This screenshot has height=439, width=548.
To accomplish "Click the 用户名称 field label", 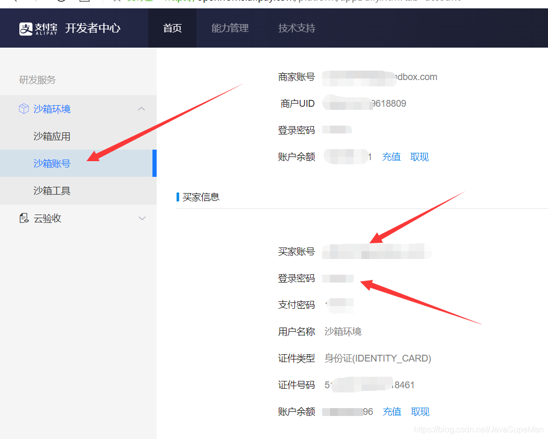I will point(297,331).
